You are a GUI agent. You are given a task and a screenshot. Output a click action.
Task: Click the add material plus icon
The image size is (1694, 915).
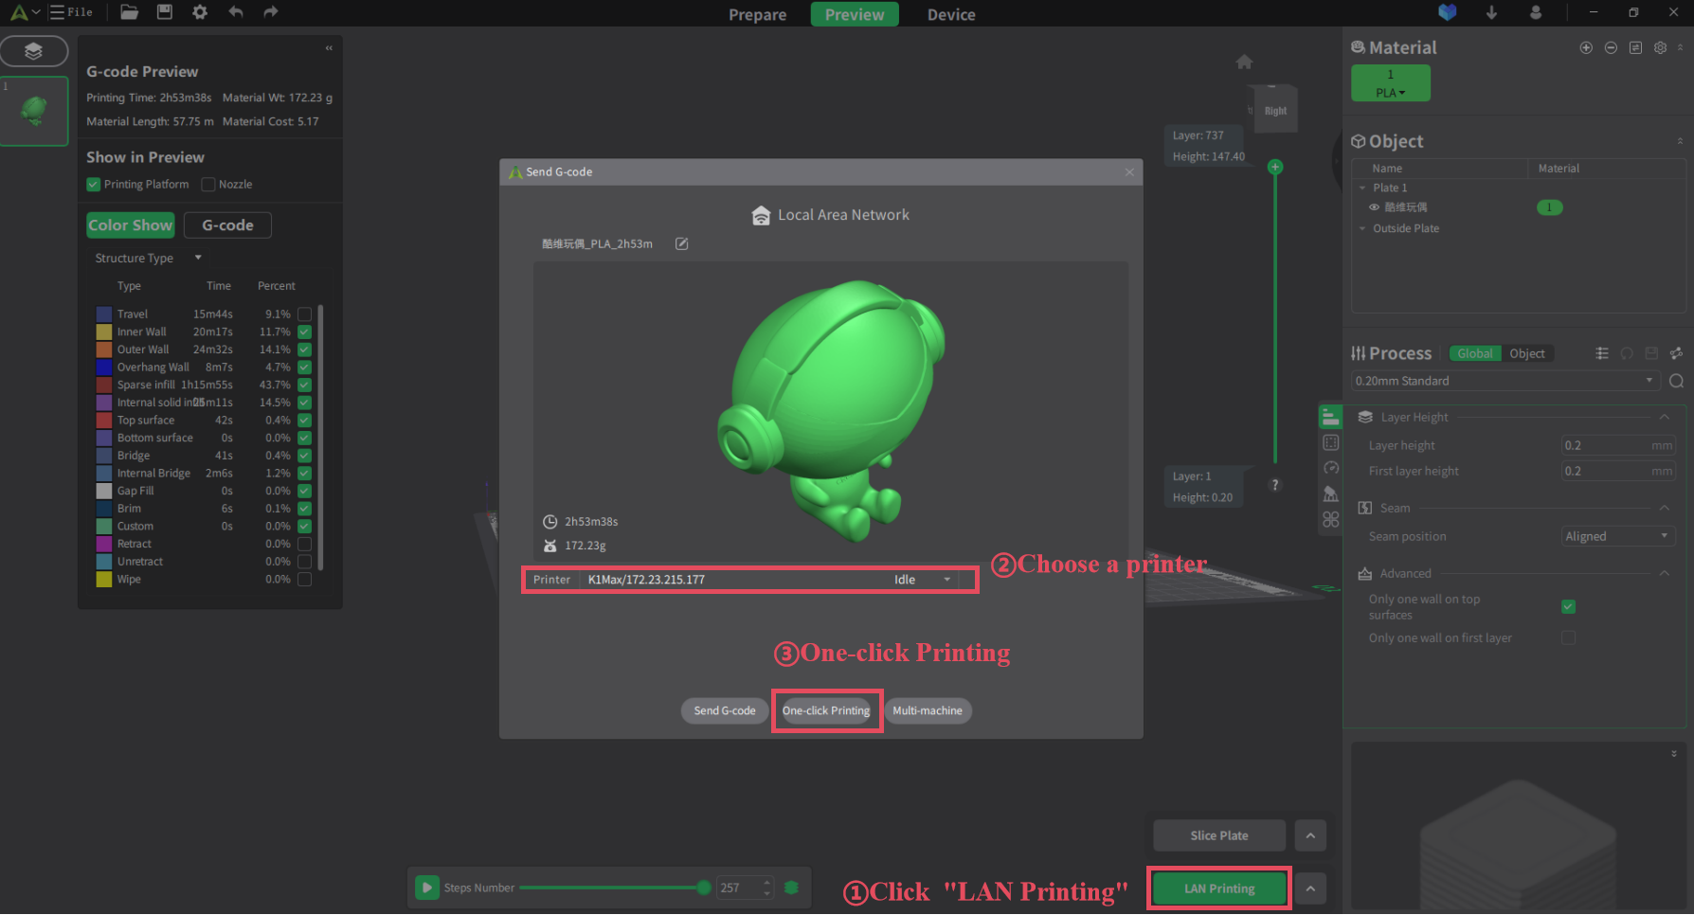click(1586, 47)
